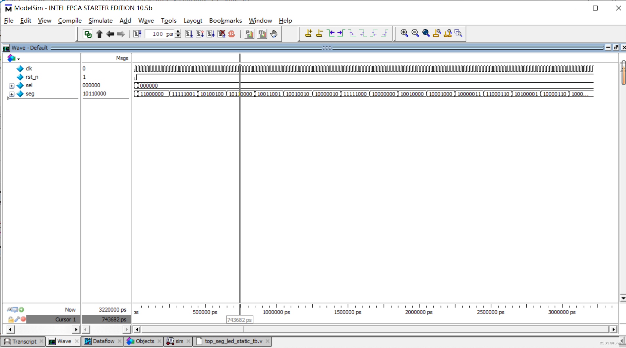Select the rst_n signal

point(32,77)
